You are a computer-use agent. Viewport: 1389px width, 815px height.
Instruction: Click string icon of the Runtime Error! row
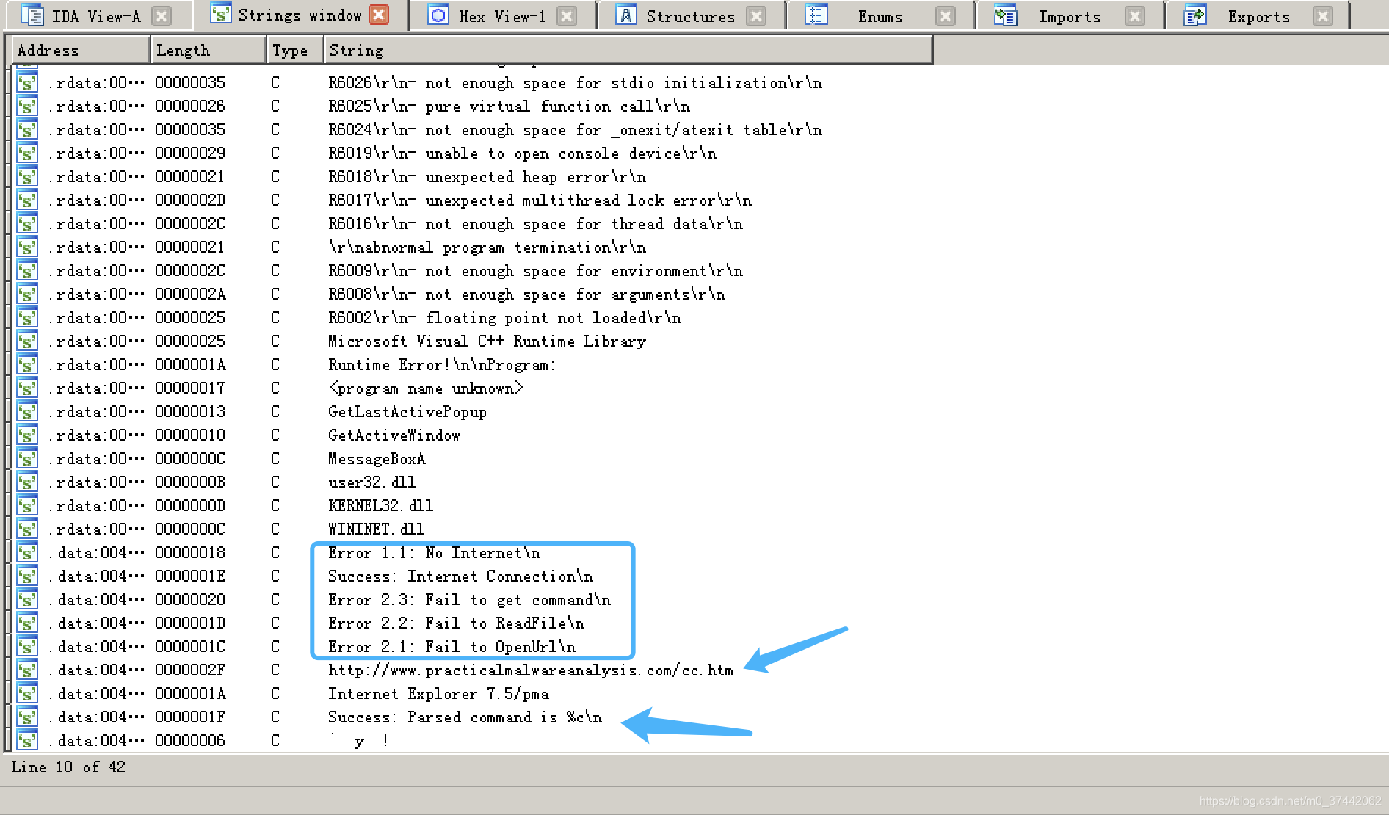(27, 365)
